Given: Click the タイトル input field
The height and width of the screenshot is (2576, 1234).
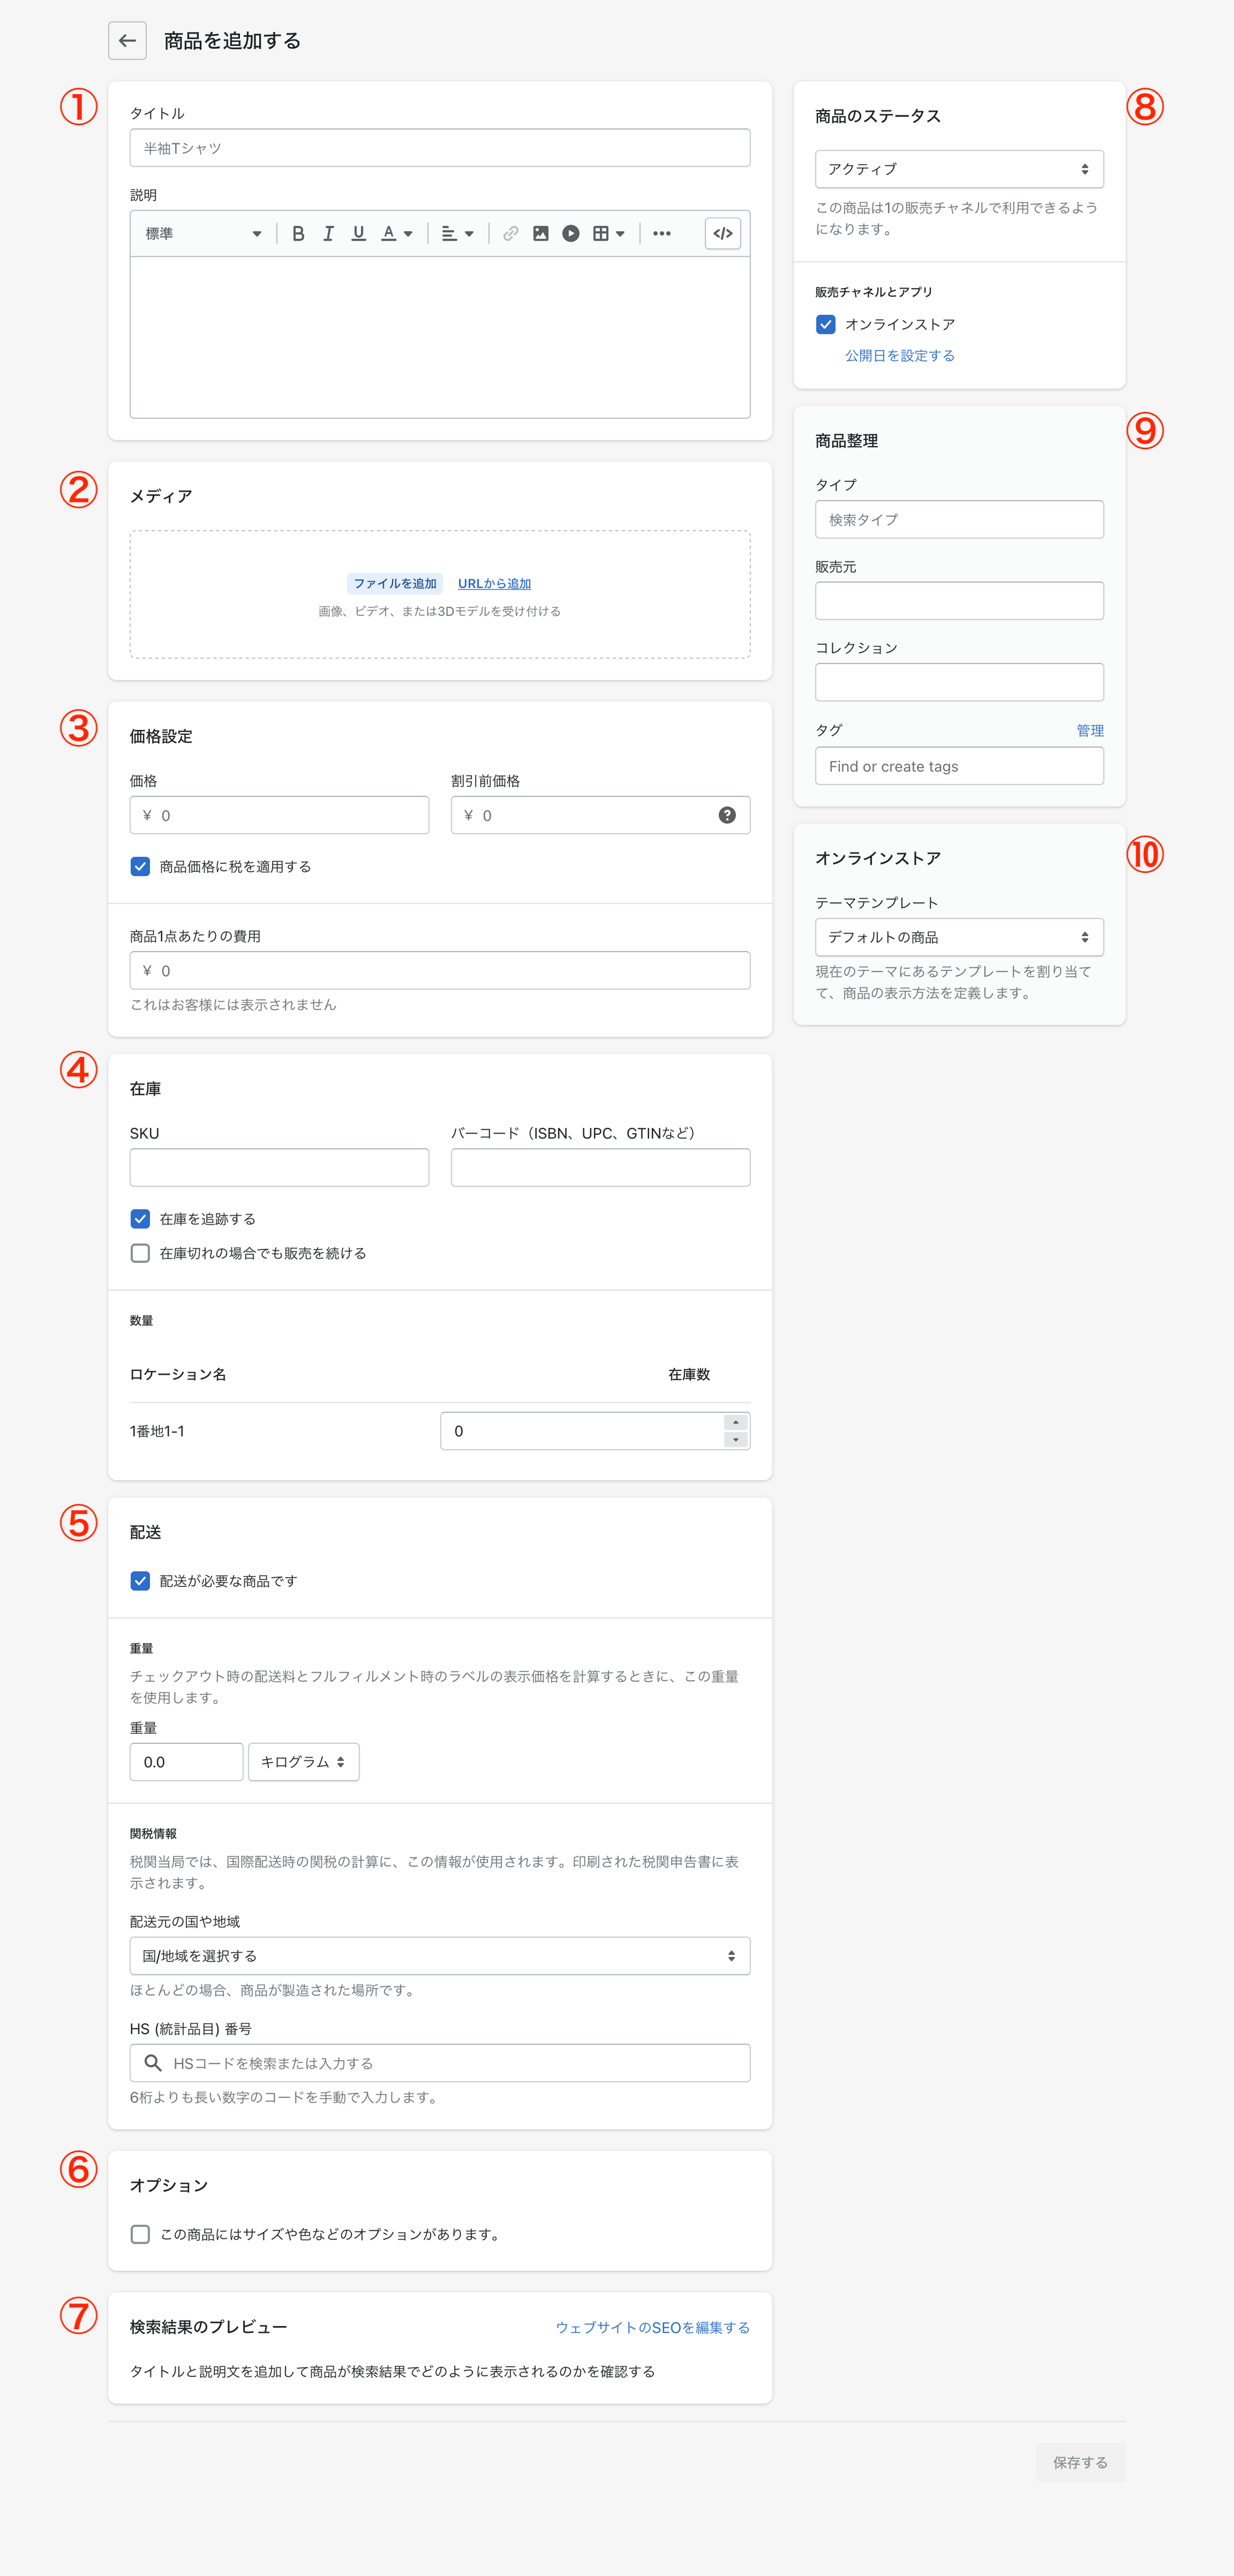Looking at the screenshot, I should coord(439,148).
